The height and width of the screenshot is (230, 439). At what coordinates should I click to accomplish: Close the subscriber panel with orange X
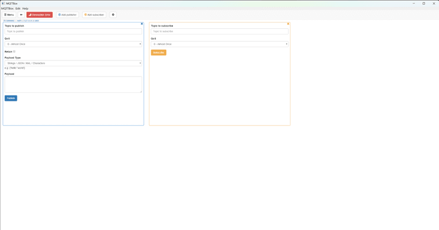pyautogui.click(x=288, y=24)
